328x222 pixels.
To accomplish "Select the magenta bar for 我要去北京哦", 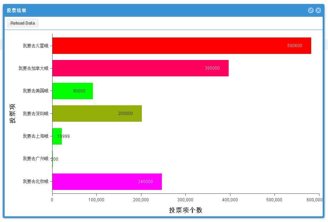I will [107, 182].
